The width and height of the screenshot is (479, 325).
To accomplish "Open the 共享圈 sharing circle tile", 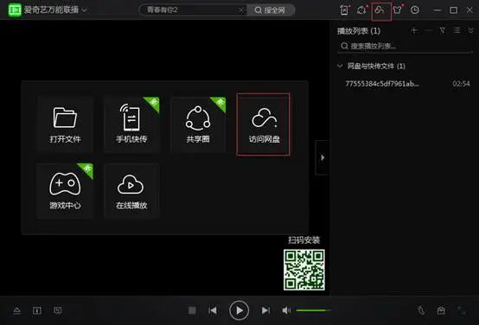I will click(198, 124).
